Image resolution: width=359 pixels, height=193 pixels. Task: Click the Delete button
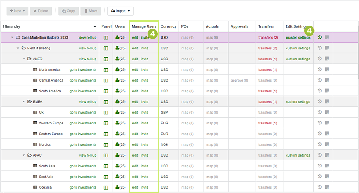tap(41, 11)
